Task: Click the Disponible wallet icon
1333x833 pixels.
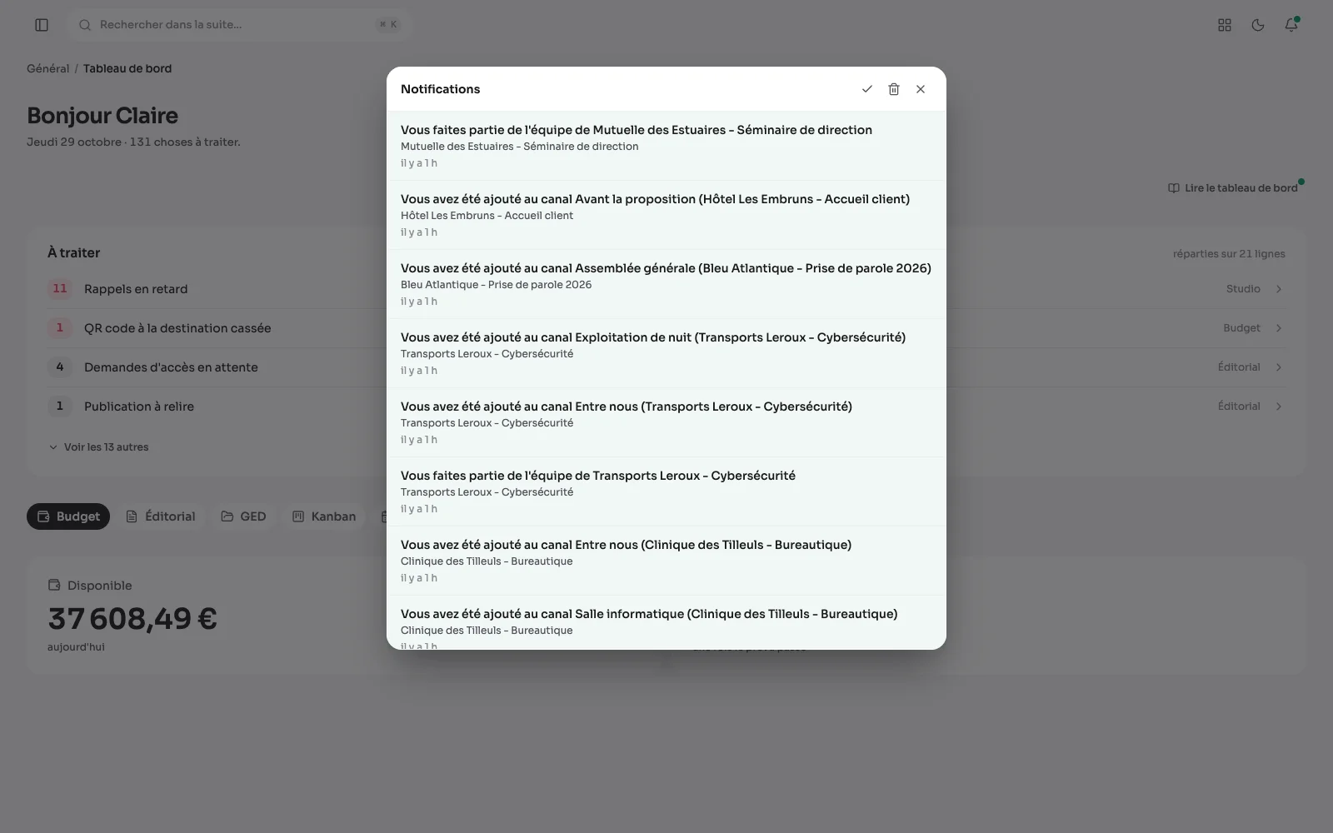Action: point(54,586)
